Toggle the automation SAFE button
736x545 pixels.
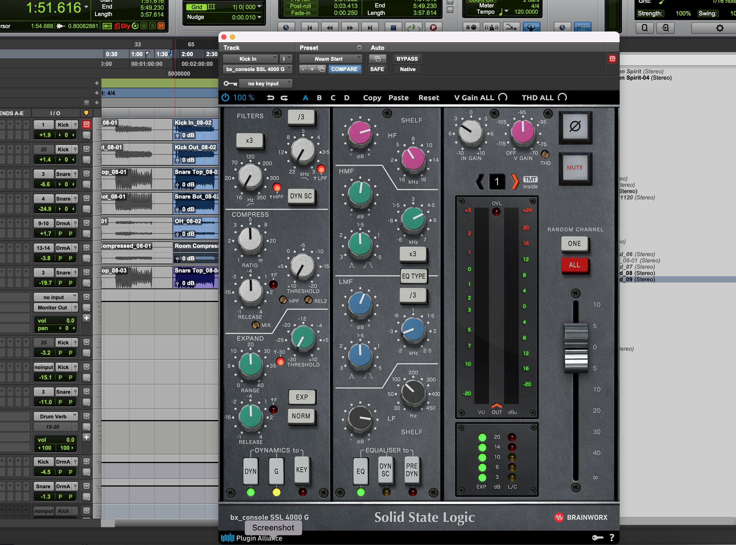tap(377, 69)
